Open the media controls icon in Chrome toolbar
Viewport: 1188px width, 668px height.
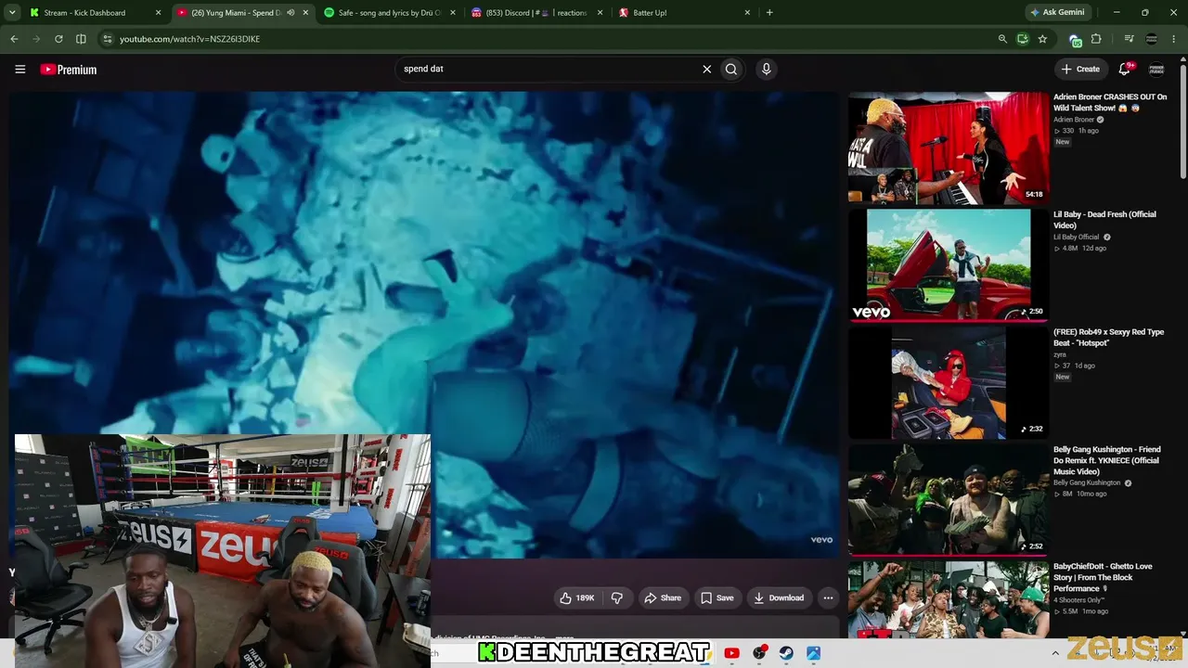click(x=1130, y=39)
